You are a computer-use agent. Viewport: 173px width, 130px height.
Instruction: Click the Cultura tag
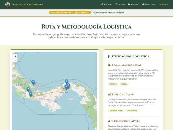coord(124,84)
